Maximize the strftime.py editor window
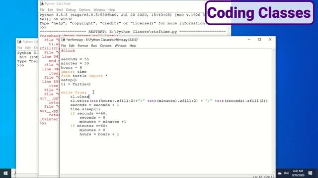318x178 pixels. tap(259, 40)
